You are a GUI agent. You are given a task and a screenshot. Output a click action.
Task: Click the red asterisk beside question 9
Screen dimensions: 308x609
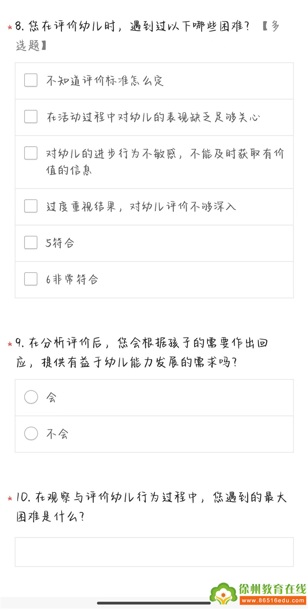10,344
